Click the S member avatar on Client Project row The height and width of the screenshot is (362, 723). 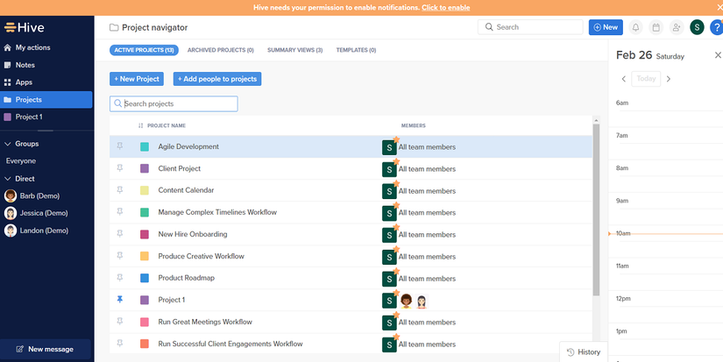click(389, 169)
